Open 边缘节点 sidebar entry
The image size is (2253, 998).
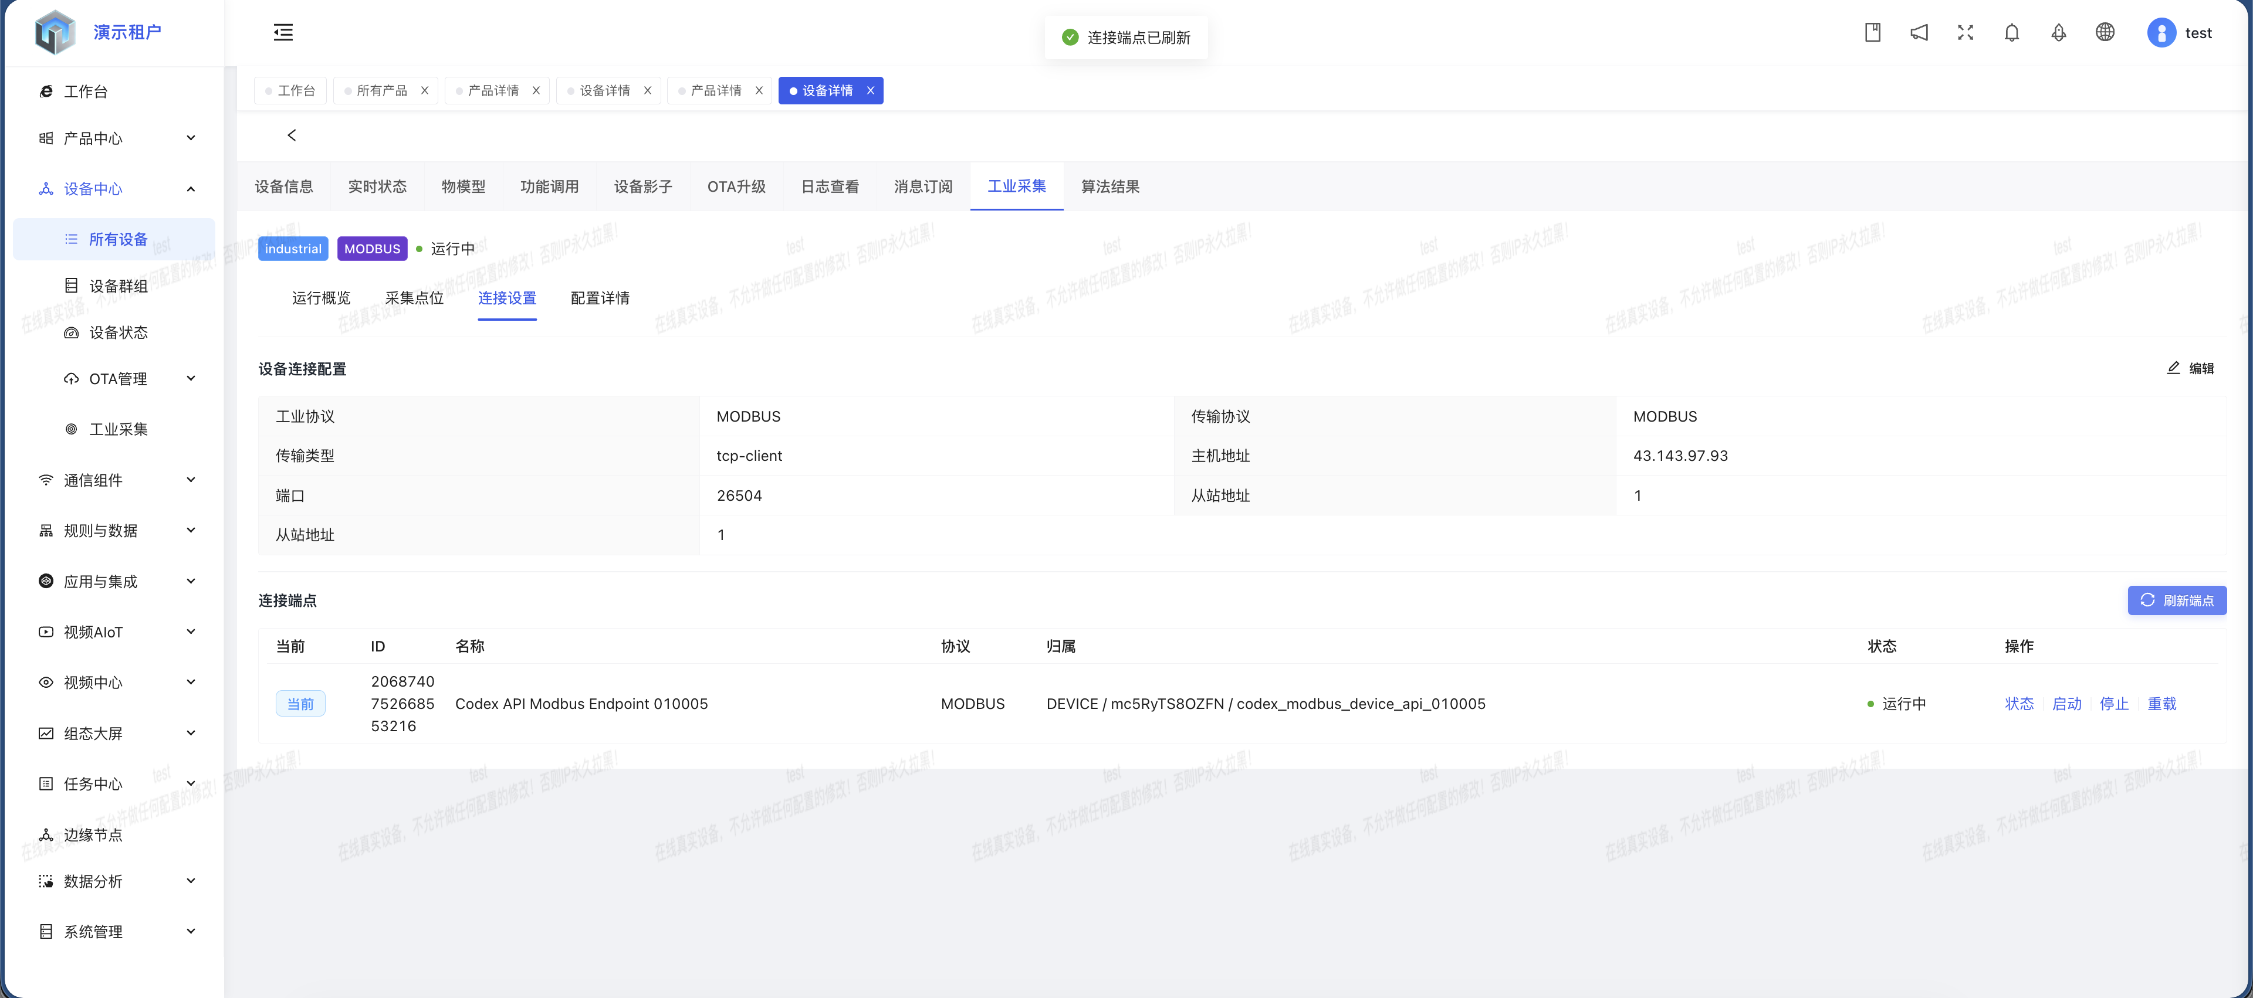(x=93, y=834)
